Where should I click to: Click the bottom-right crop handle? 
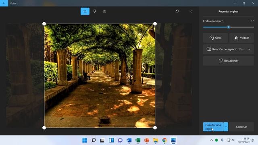click(x=155, y=128)
